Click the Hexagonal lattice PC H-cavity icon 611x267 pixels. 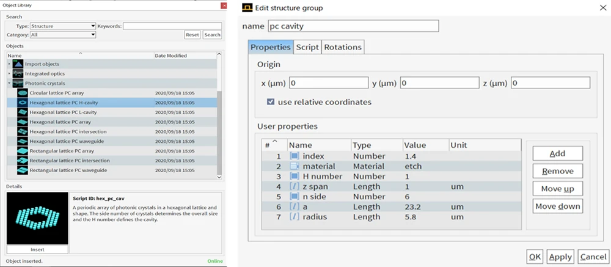point(23,103)
